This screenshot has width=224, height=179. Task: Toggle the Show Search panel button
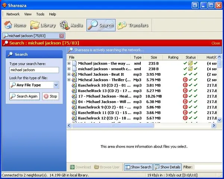point(138,167)
